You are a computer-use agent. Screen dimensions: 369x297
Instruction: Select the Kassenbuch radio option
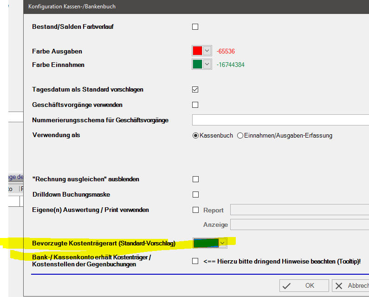click(x=196, y=136)
